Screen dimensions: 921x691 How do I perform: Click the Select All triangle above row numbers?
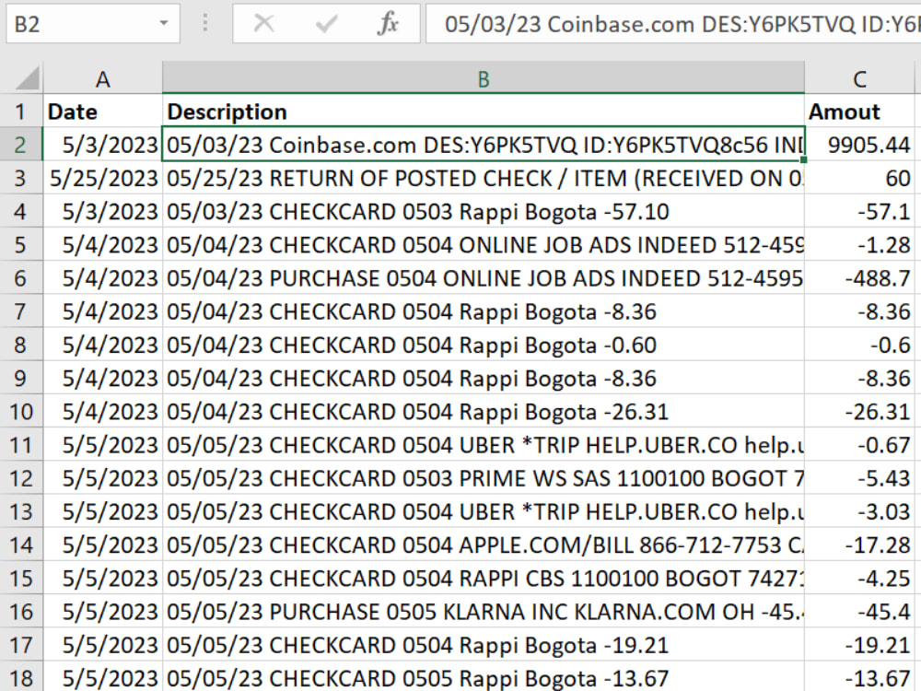click(x=23, y=77)
